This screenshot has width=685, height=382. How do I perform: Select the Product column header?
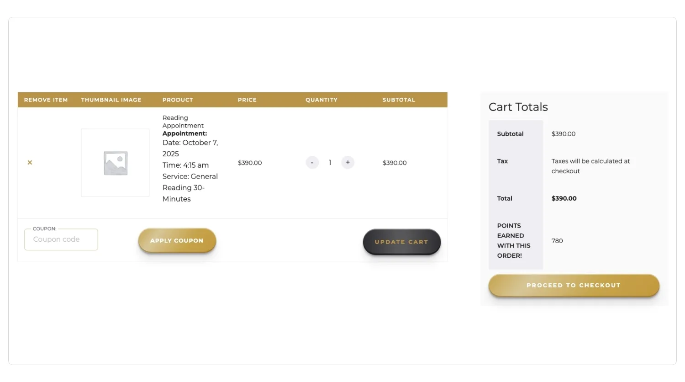[178, 100]
